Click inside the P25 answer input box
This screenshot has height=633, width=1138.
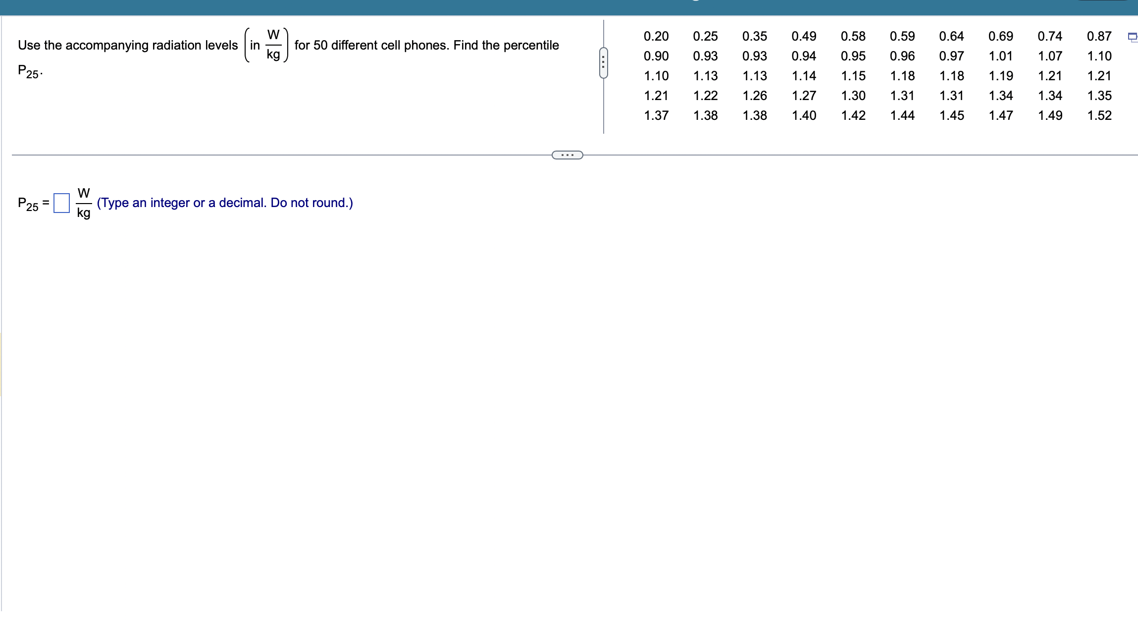tap(60, 203)
